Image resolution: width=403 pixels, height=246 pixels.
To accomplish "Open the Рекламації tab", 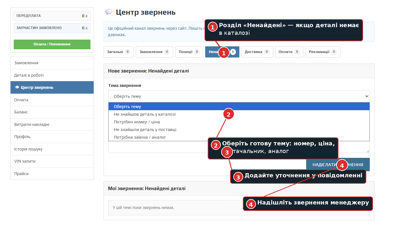I will pyautogui.click(x=322, y=52).
